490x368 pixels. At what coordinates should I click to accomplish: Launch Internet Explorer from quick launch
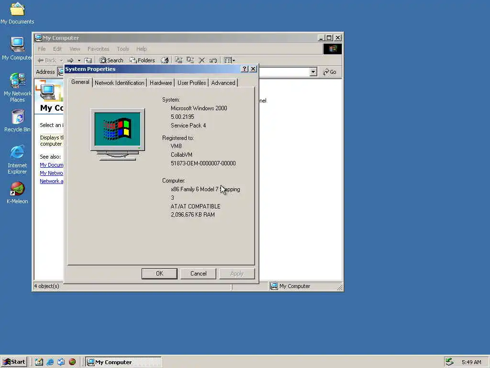pyautogui.click(x=50, y=362)
